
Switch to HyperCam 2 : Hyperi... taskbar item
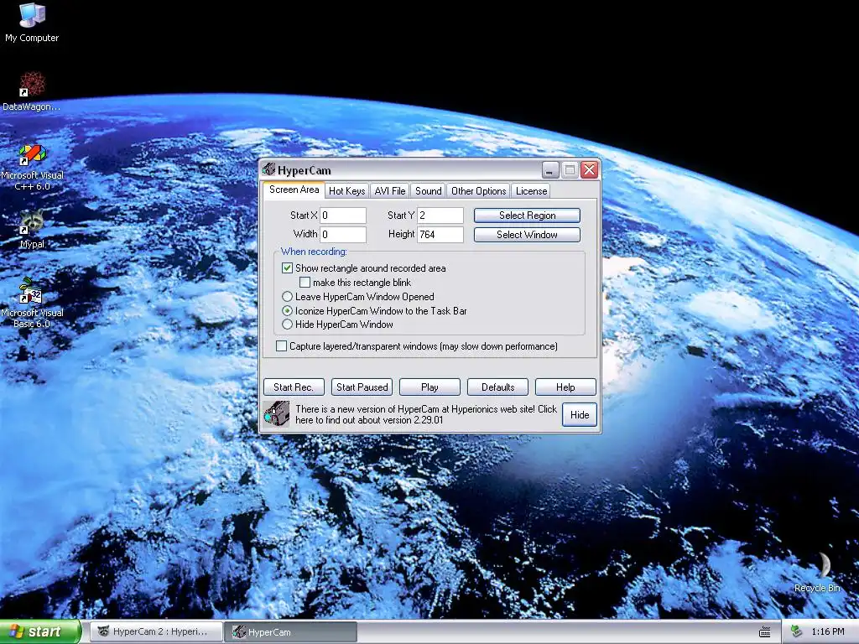coord(156,632)
